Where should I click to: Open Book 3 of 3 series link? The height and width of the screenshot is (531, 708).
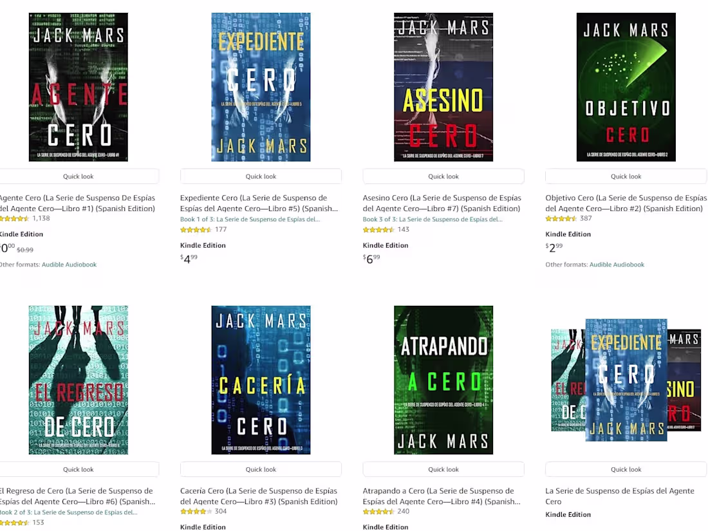pyautogui.click(x=433, y=219)
